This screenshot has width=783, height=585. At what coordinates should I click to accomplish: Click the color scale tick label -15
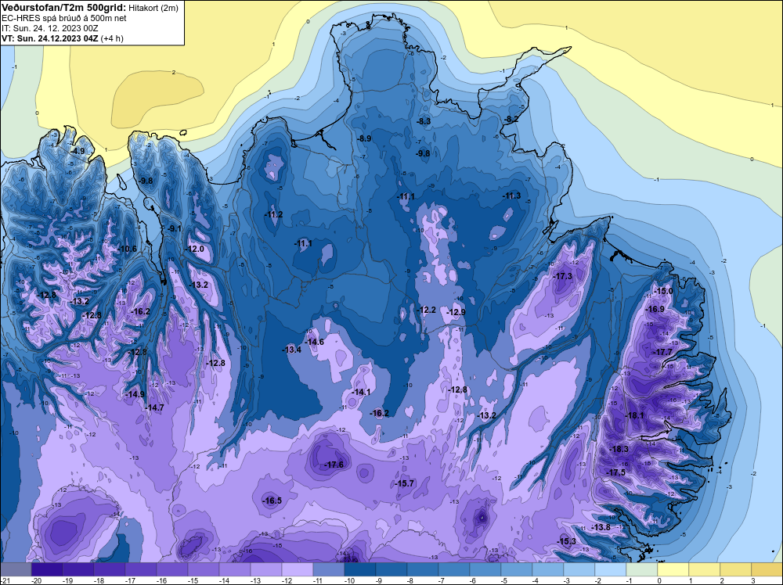(x=193, y=580)
